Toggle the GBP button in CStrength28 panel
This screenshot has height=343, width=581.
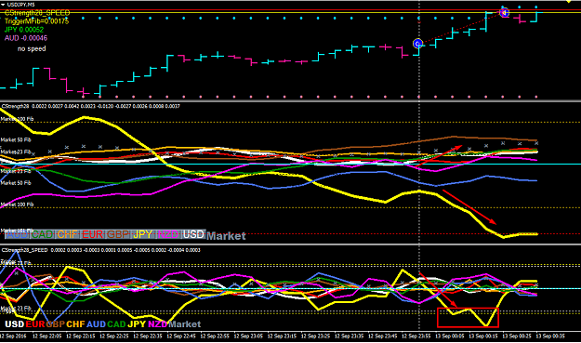coord(118,234)
